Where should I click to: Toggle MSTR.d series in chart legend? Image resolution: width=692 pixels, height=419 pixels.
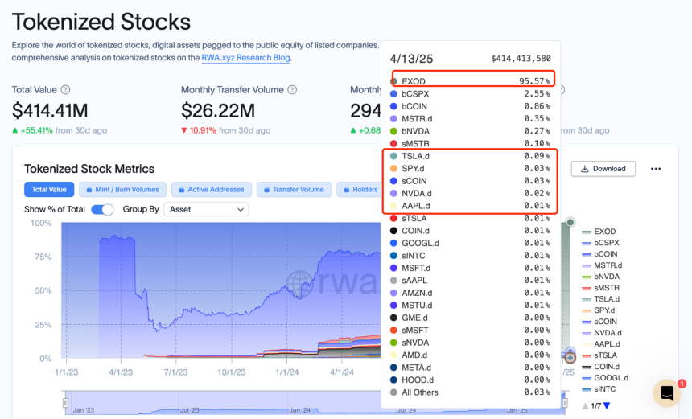[602, 265]
